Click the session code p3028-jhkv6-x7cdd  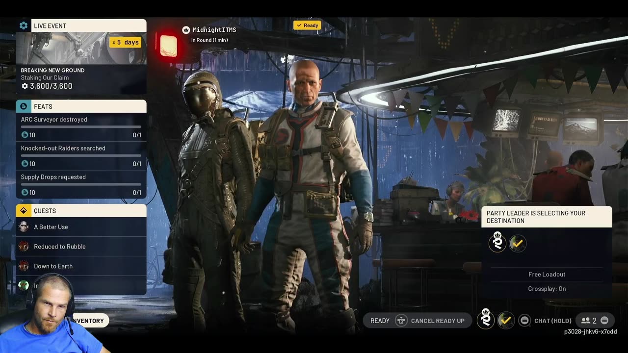pos(590,332)
